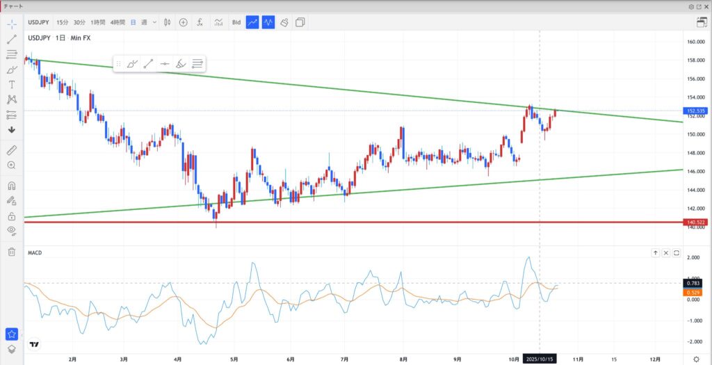Viewport: 712px width, 365px height.
Task: Pick the ruler measure tool
Action: (x=12, y=149)
